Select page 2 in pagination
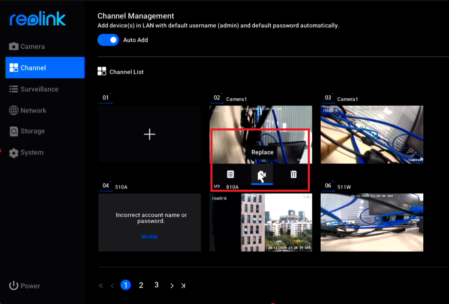 pos(141,285)
